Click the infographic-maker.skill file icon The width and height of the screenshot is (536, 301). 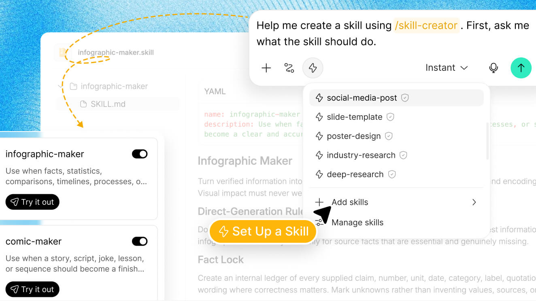click(63, 52)
